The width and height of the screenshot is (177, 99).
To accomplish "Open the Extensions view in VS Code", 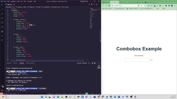I will [x=2, y=23].
